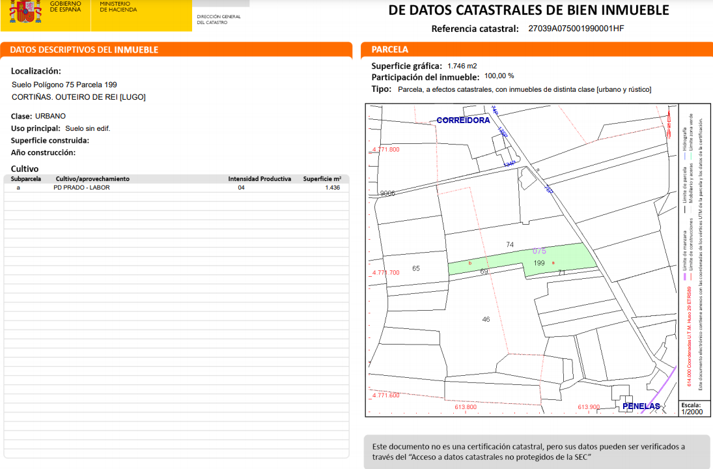
Task: Click the SEC verification notice text
Action: click(528, 451)
